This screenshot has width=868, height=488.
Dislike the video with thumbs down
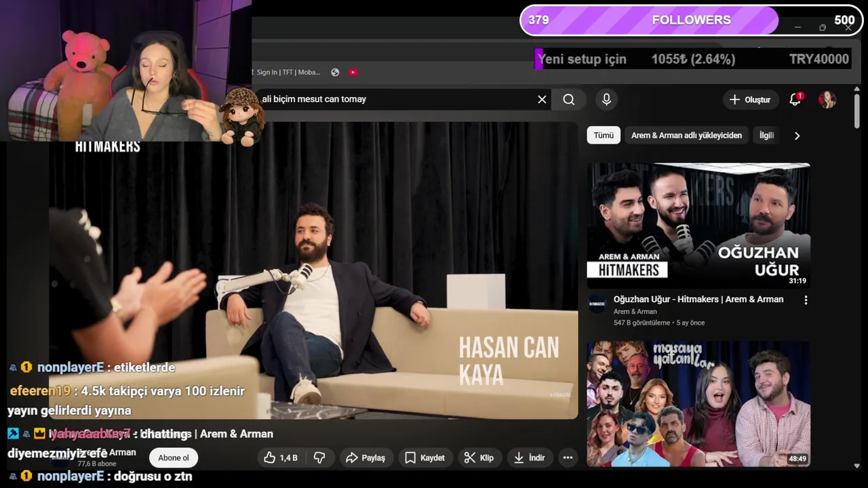(319, 458)
